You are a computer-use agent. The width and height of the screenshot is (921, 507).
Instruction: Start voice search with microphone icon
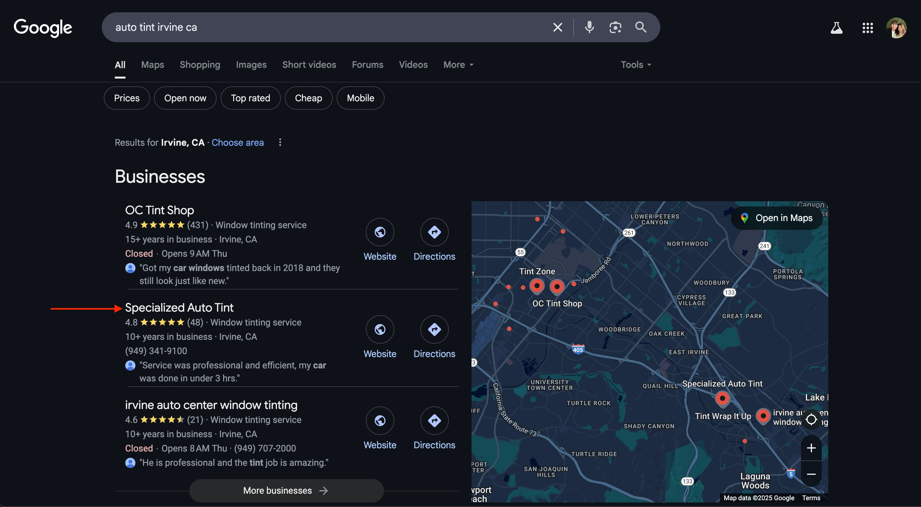[x=589, y=27]
